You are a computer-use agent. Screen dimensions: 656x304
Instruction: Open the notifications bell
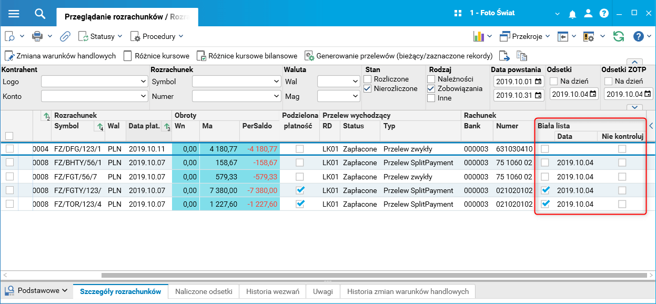tap(574, 13)
